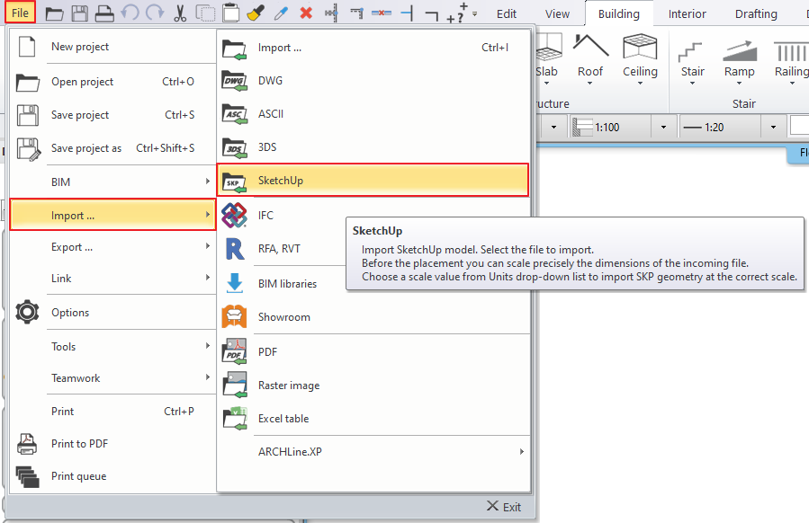809x523 pixels.
Task: Open Options with gear icon
Action: pyautogui.click(x=112, y=312)
